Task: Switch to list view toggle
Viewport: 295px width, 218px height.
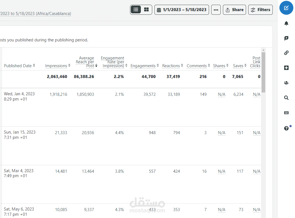Action: (x=136, y=9)
